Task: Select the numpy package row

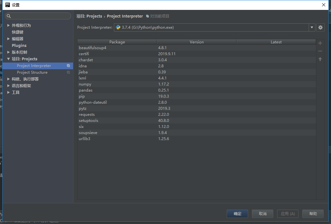Action: 196,84
